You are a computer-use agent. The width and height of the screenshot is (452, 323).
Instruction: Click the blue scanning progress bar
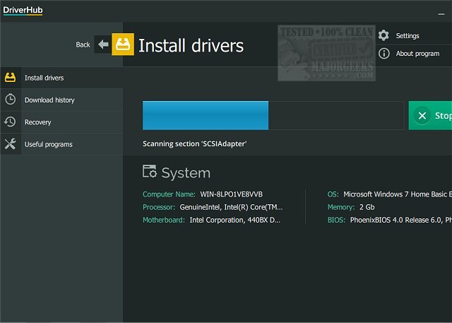(205, 115)
